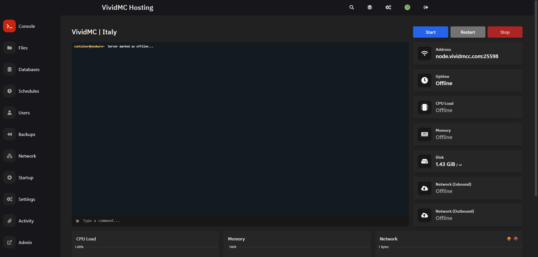The height and width of the screenshot is (257, 538).
Task: Click the 1 Bytes Network chart axis label
Action: coord(384,247)
